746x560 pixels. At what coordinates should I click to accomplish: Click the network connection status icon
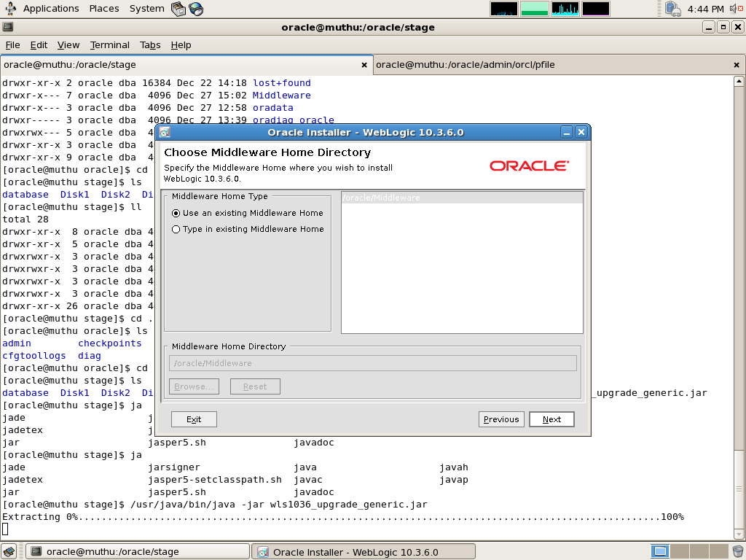672,9
